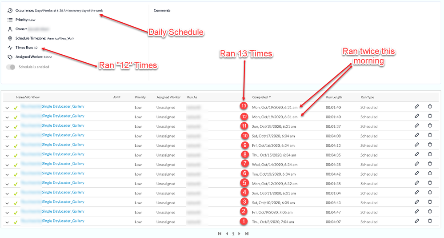This screenshot has width=444, height=238.
Task: Open edit for Sun, Oct/11/2020 run
Action: click(417, 192)
